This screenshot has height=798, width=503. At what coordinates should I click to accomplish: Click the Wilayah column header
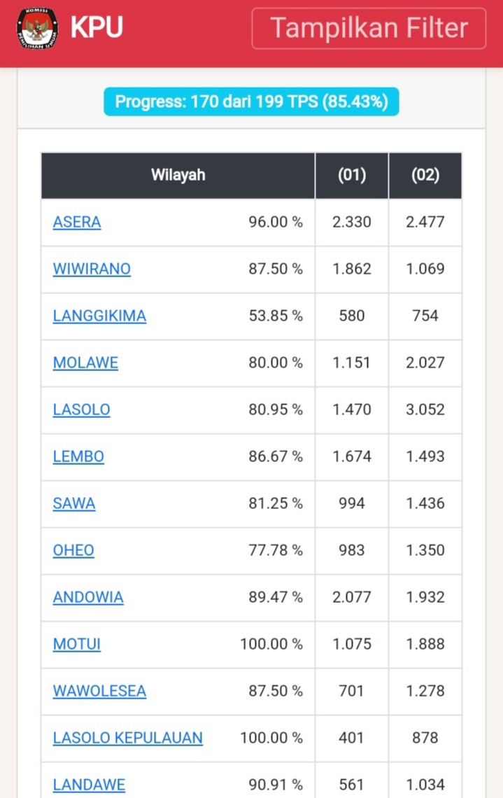[178, 175]
